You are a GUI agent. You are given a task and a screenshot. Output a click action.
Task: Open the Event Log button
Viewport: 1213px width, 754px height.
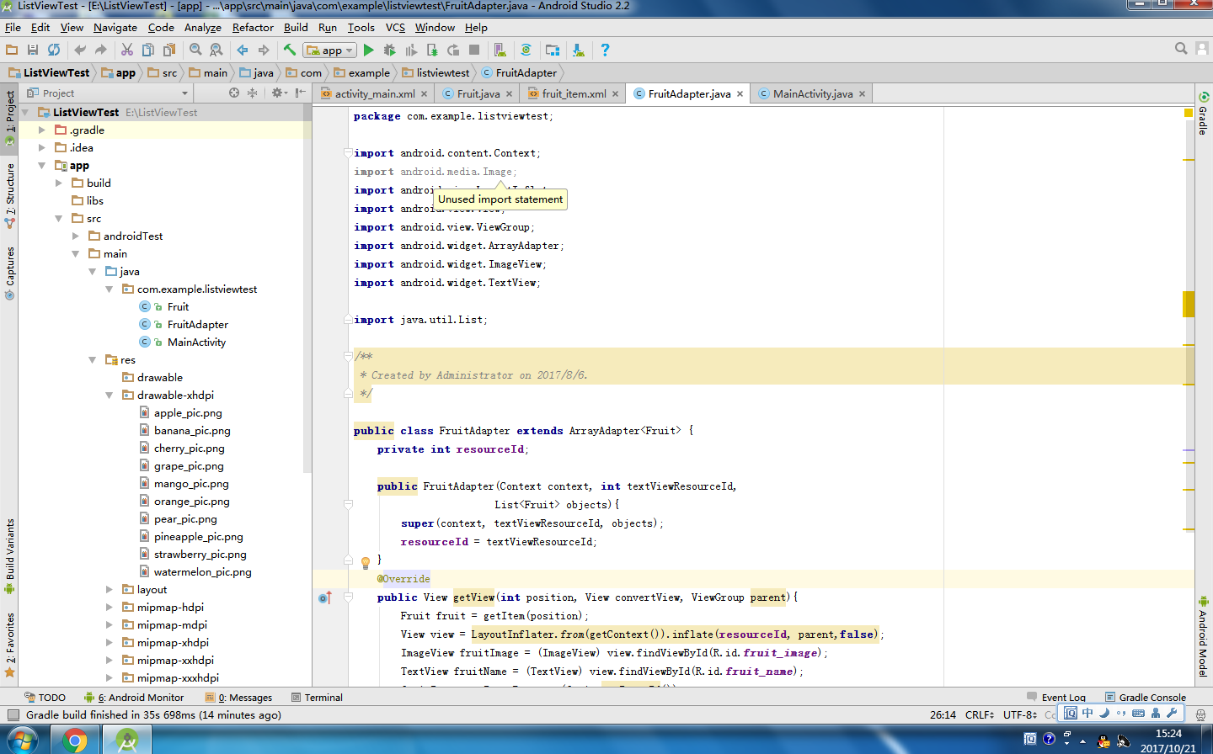pos(1056,698)
